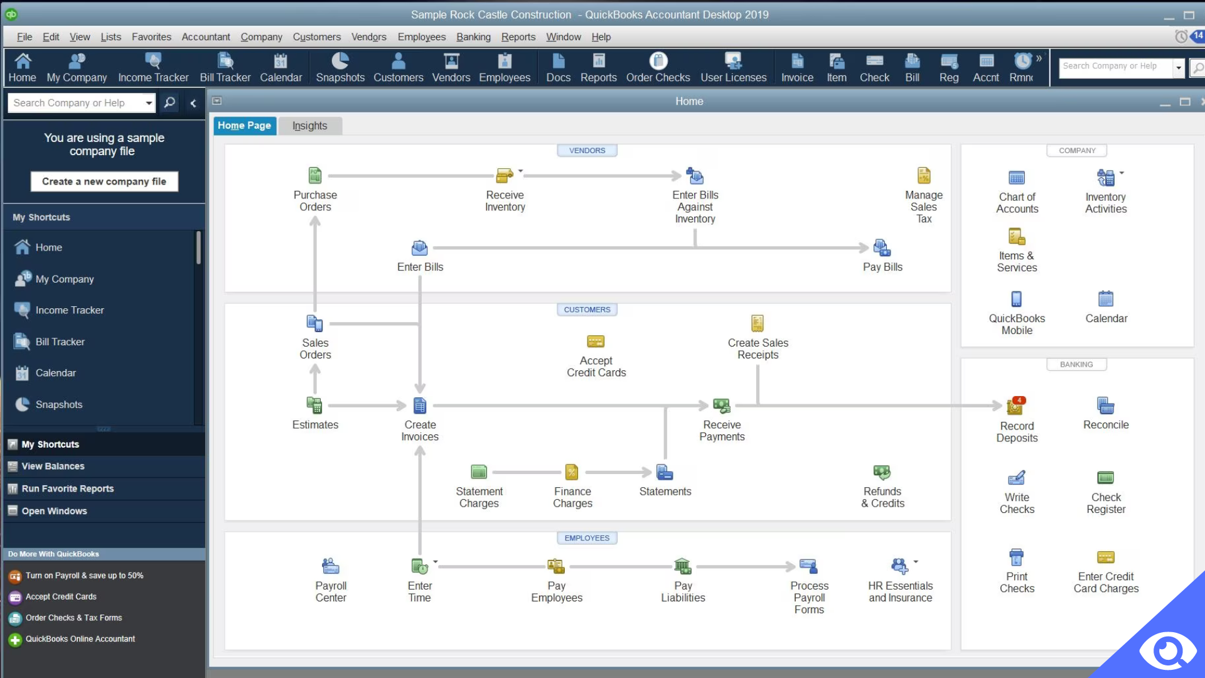
Task: Enable Turn on Payroll option
Action: [x=85, y=574]
